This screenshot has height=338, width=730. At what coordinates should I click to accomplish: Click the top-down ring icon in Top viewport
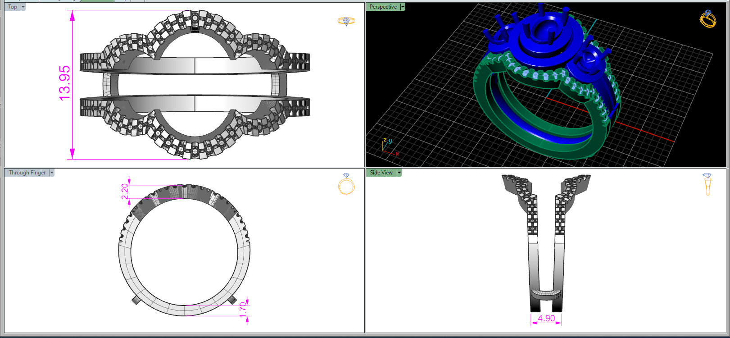pyautogui.click(x=346, y=21)
